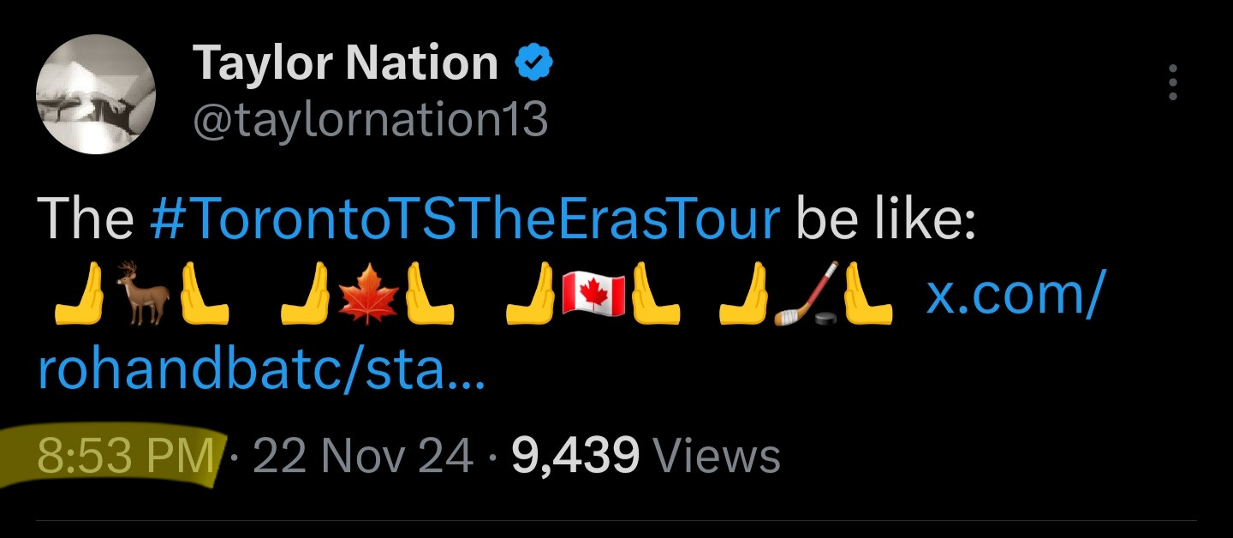
Task: Click the Canadian flag emoji
Action: point(592,294)
